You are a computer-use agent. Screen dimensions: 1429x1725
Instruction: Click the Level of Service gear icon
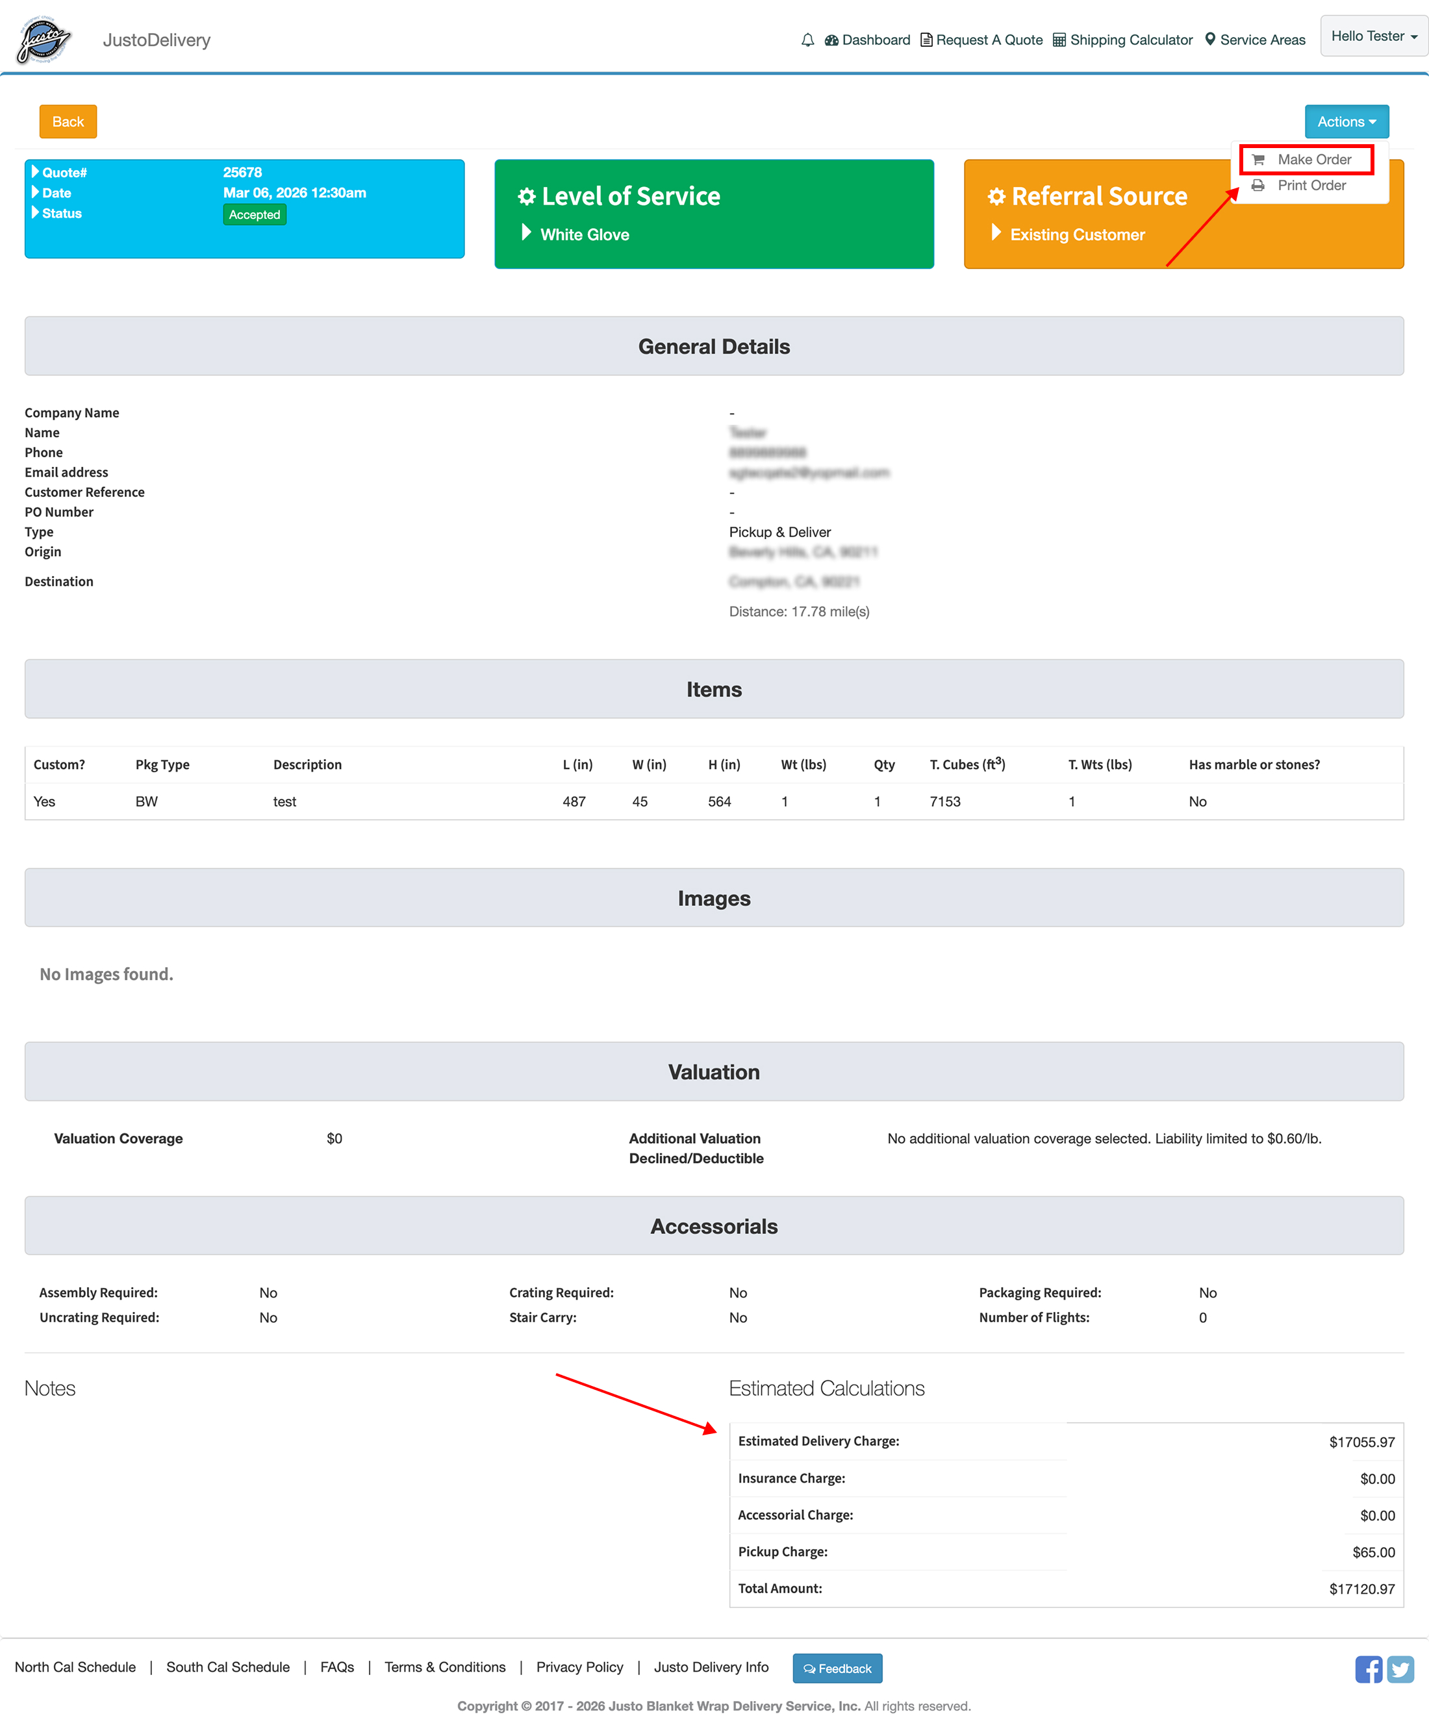[x=527, y=196]
